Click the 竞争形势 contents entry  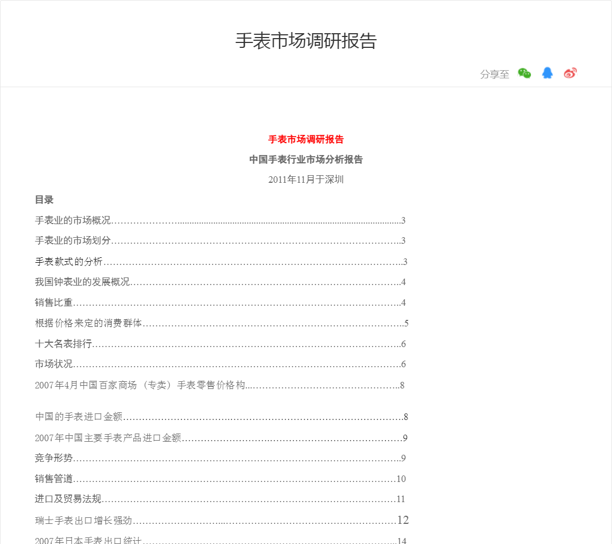pos(54,458)
